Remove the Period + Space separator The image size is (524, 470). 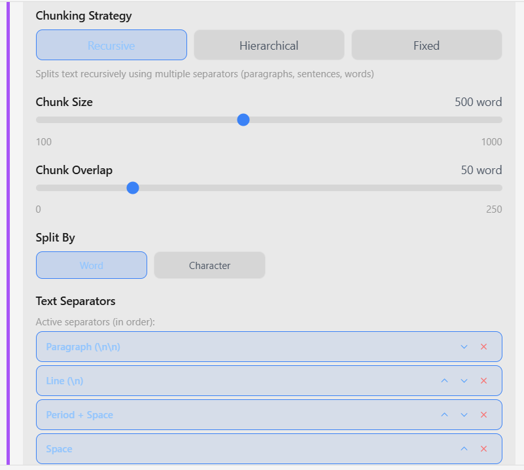click(484, 414)
